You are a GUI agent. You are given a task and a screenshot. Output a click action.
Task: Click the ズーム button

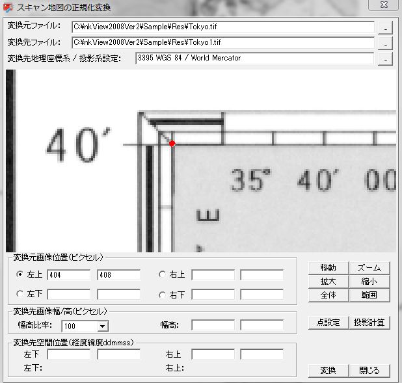pos(369,268)
